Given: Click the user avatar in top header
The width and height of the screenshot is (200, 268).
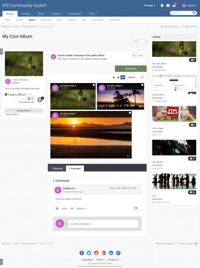Looking at the screenshot, I should point(184,5).
